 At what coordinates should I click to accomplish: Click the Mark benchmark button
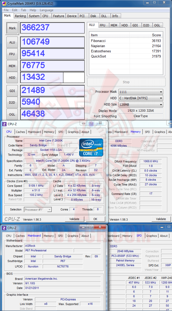12,28
